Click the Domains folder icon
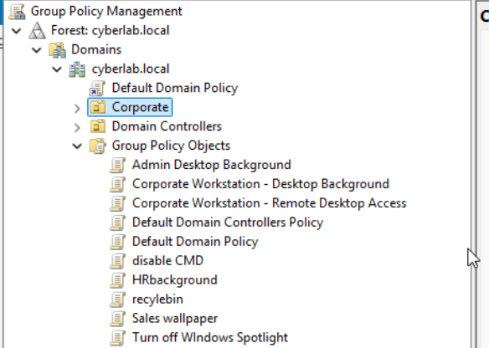 [58, 50]
